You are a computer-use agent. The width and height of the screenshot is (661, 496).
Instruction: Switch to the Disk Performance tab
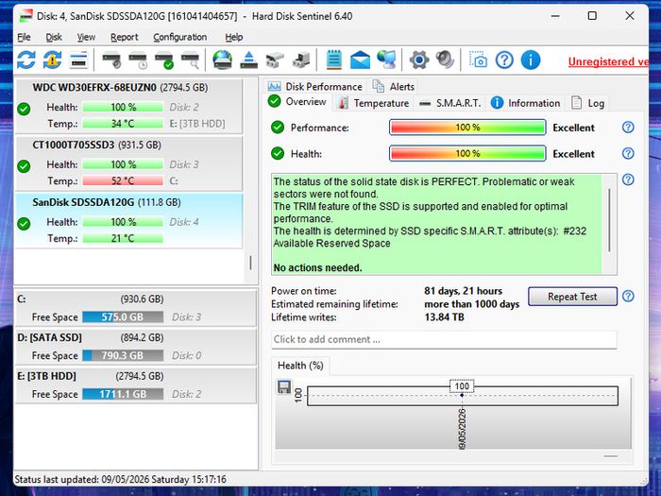pos(315,87)
